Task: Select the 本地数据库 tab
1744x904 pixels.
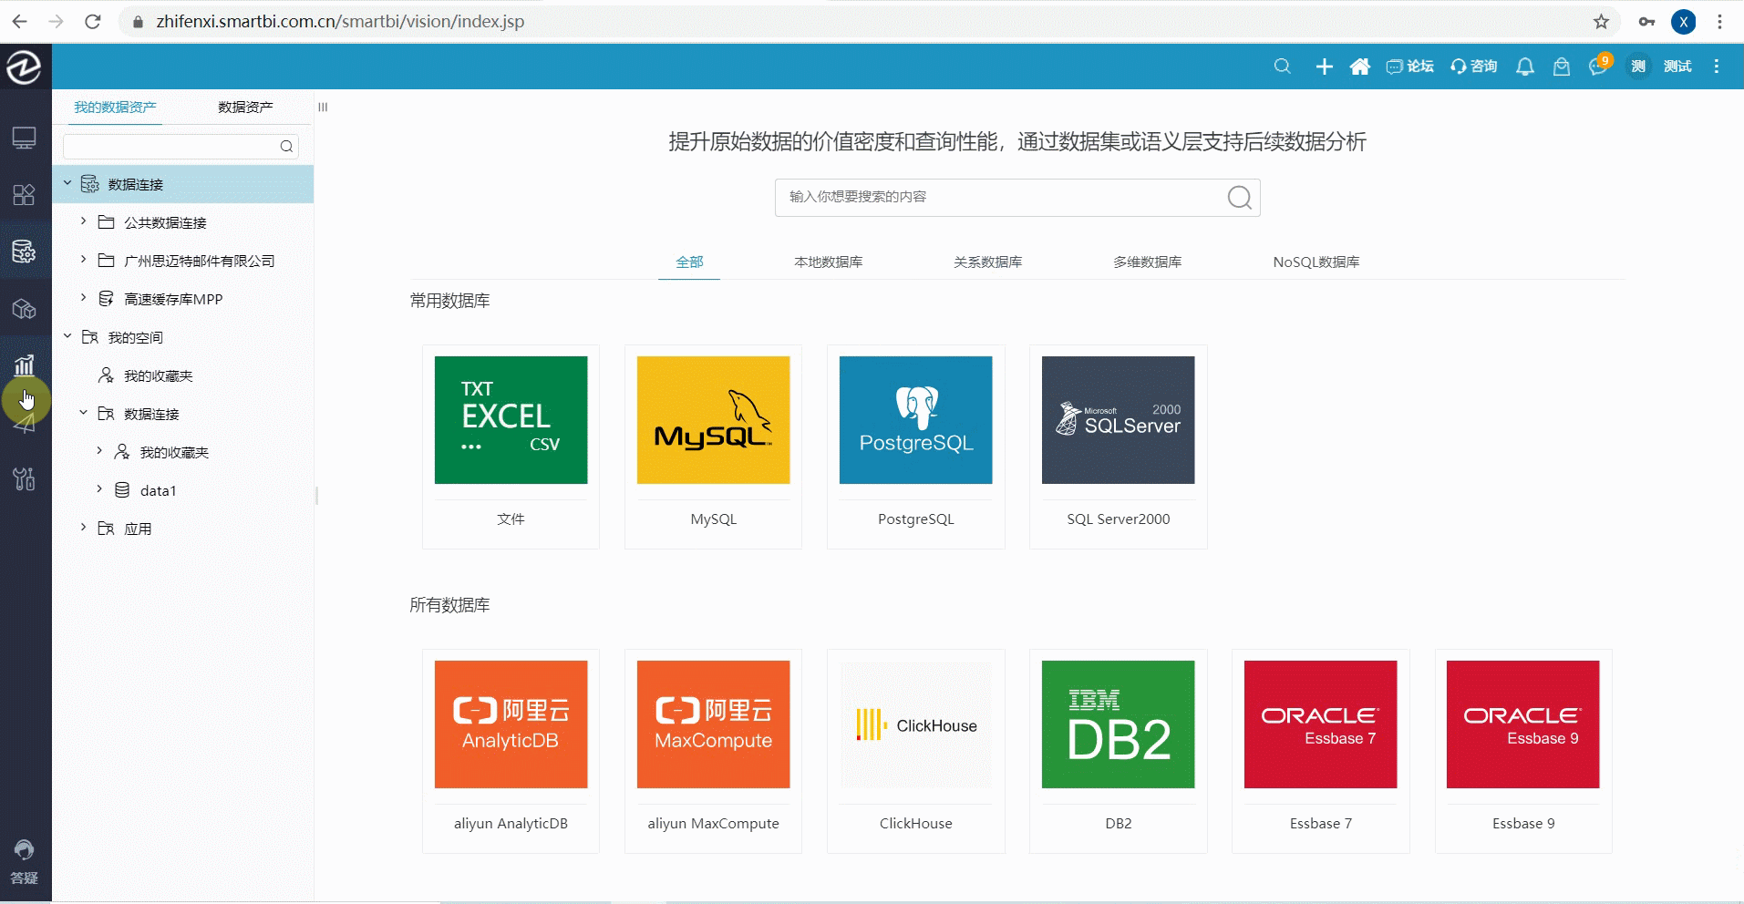Action: tap(828, 262)
